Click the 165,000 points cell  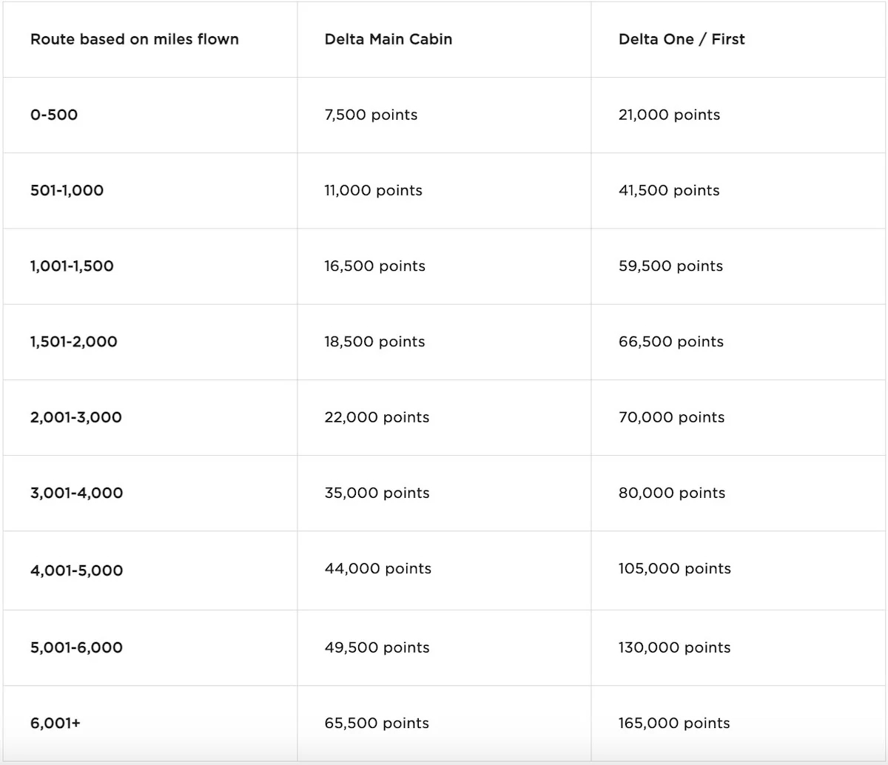click(674, 723)
